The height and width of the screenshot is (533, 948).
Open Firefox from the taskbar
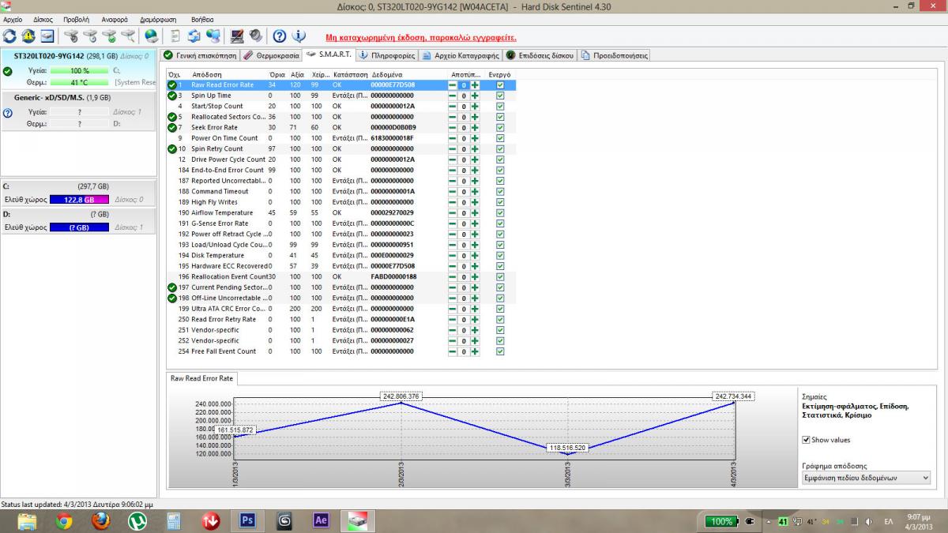(x=100, y=521)
